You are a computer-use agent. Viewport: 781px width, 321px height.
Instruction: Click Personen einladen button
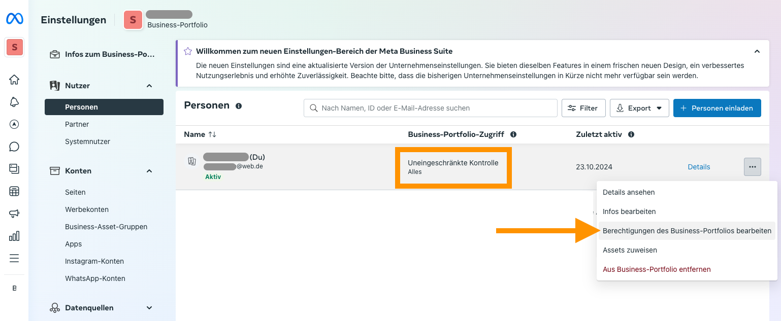click(717, 108)
